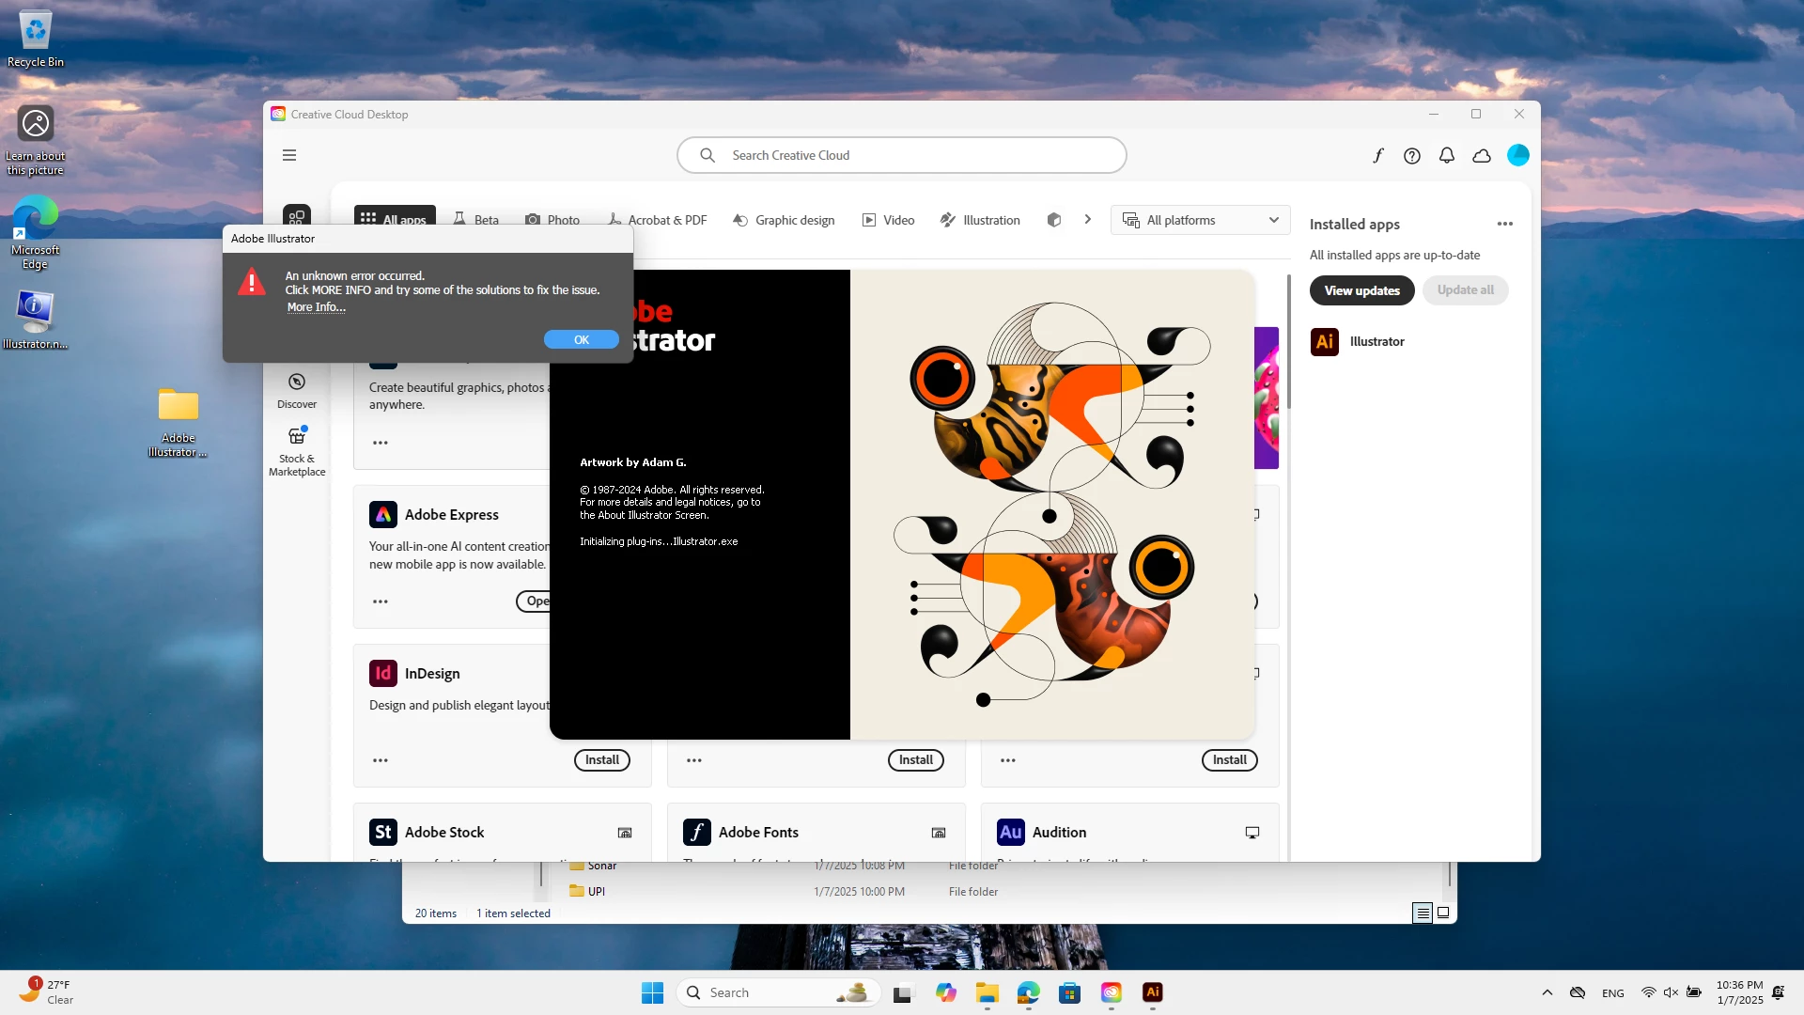Expand the All platforms dropdown
The height and width of the screenshot is (1015, 1804).
(1201, 220)
